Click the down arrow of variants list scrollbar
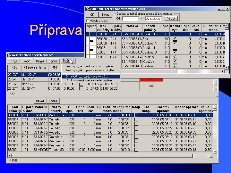 pyautogui.click(x=215, y=89)
